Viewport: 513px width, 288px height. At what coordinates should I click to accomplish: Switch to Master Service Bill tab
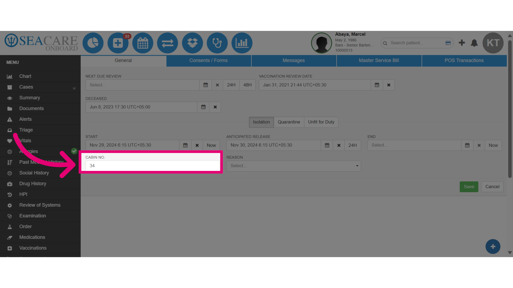click(379, 61)
